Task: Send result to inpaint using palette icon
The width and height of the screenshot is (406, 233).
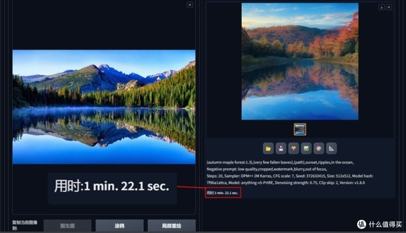Action: tap(319, 149)
